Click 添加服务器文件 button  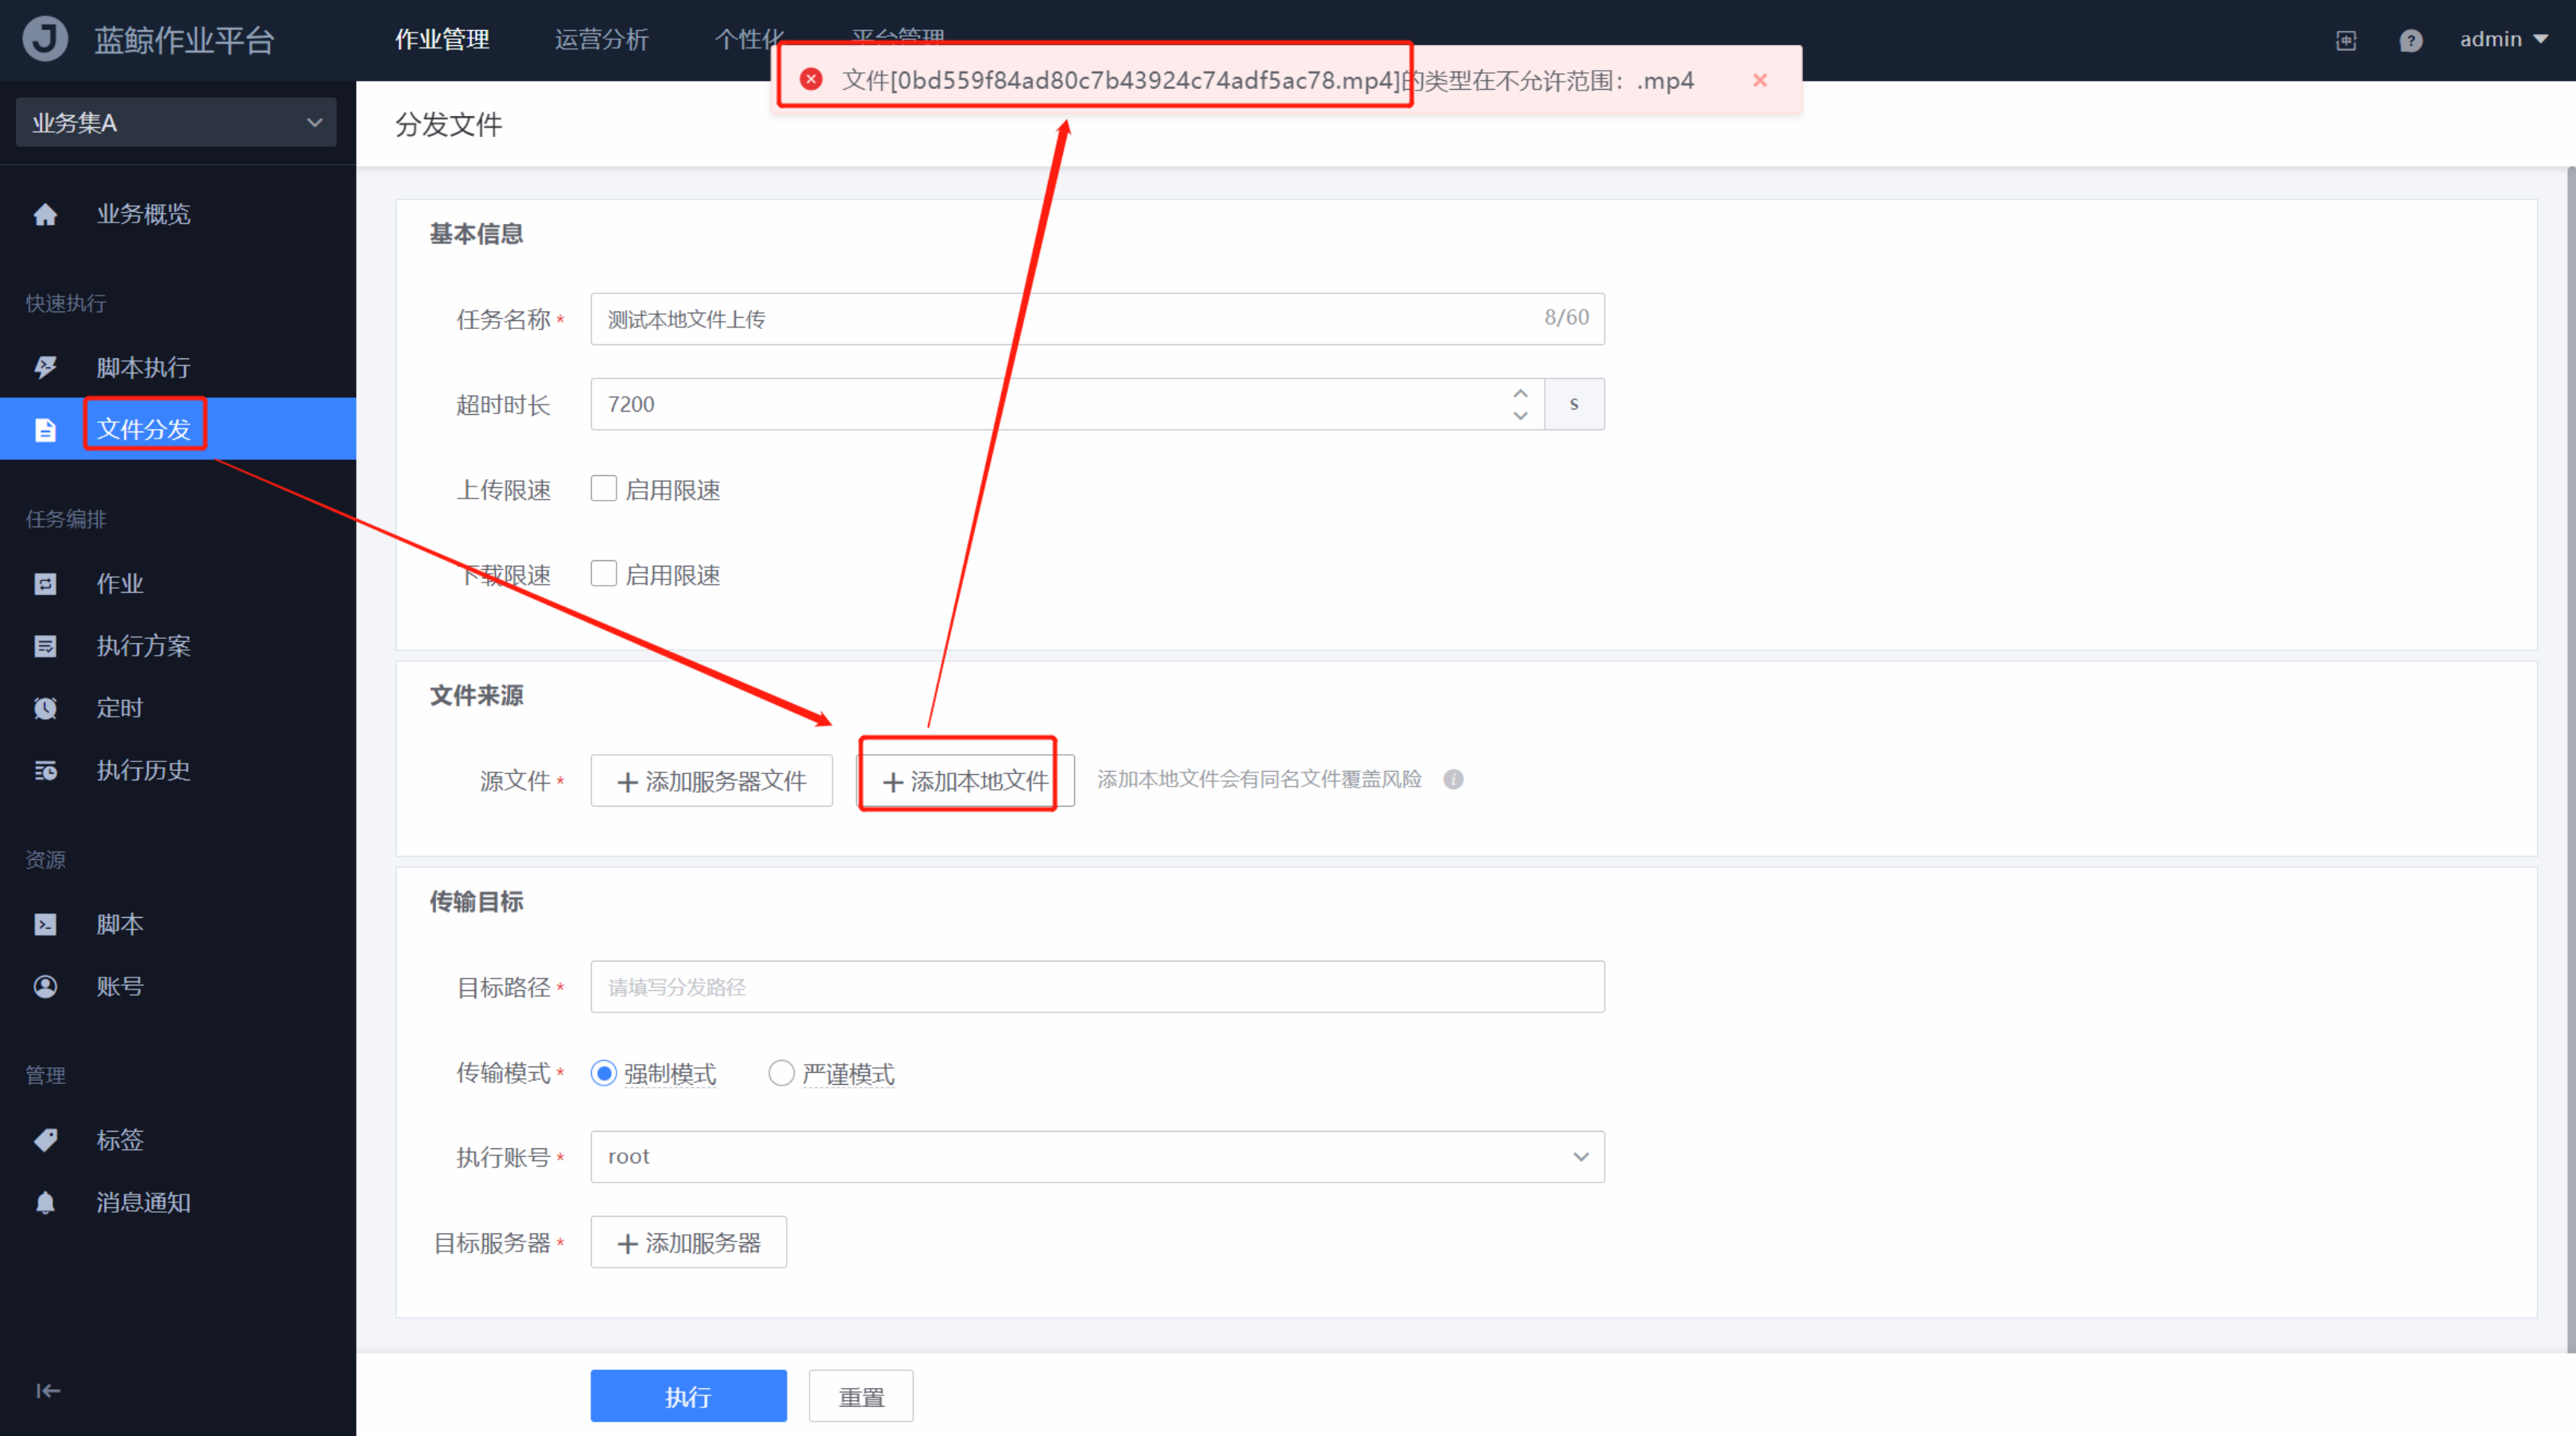(x=711, y=781)
